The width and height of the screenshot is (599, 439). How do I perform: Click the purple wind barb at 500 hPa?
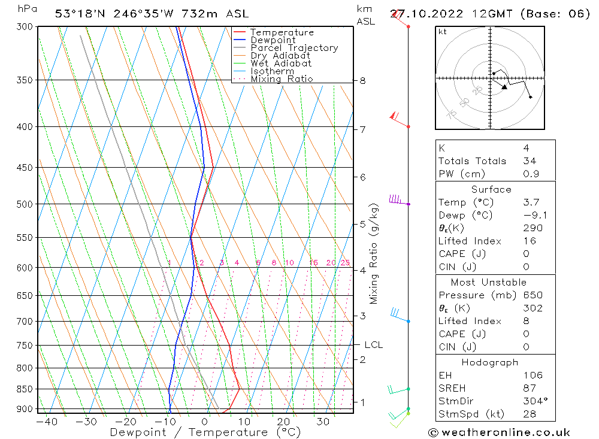(399, 200)
